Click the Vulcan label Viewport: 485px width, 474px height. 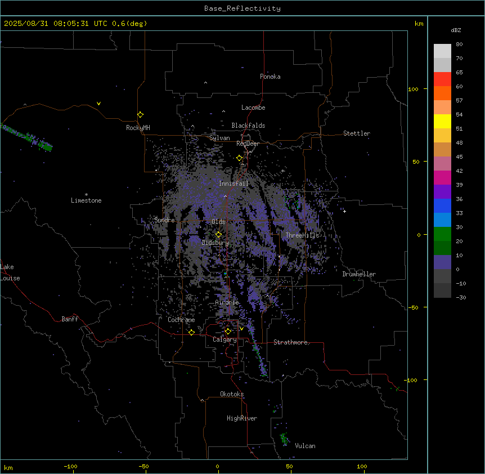(x=305, y=446)
